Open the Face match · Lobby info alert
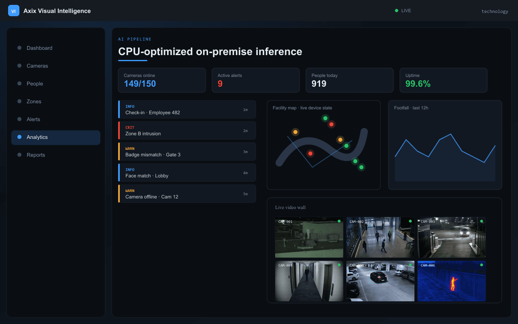Image resolution: width=518 pixels, height=324 pixels. (x=187, y=173)
